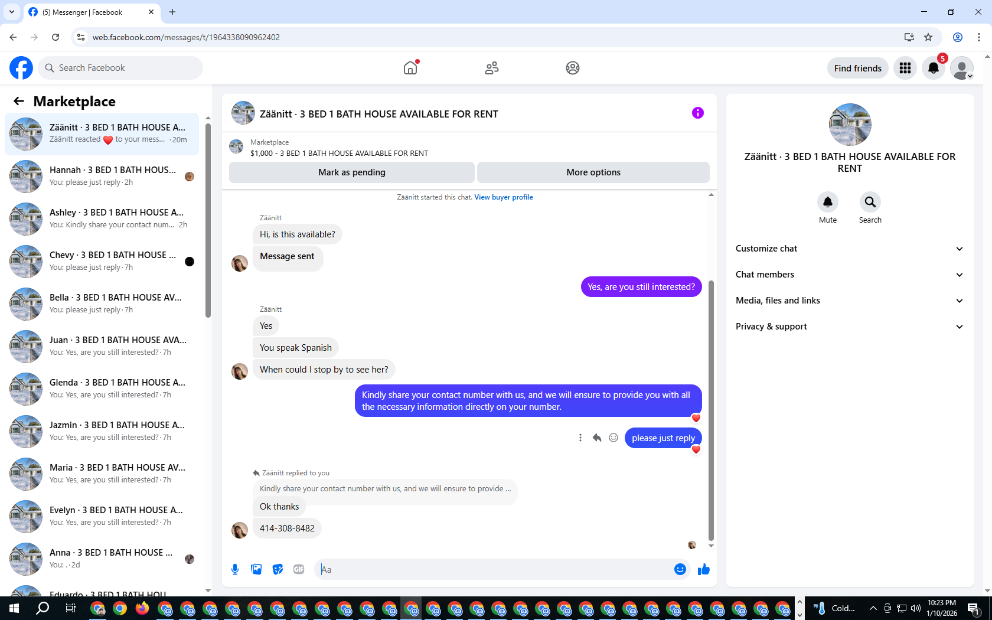
Task: Mute this chat with the bell icon
Action: (828, 203)
